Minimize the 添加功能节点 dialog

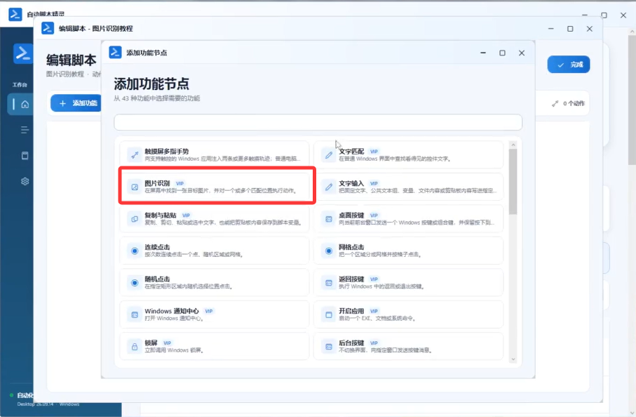[x=483, y=53]
